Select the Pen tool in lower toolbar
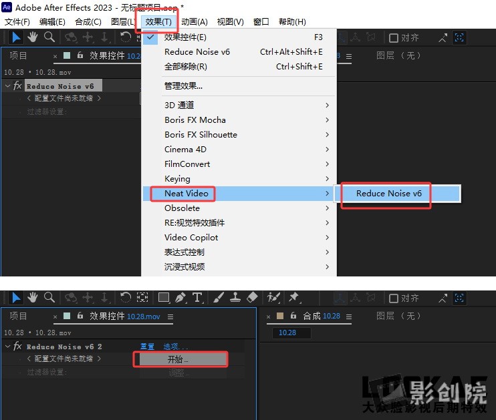 tap(181, 298)
